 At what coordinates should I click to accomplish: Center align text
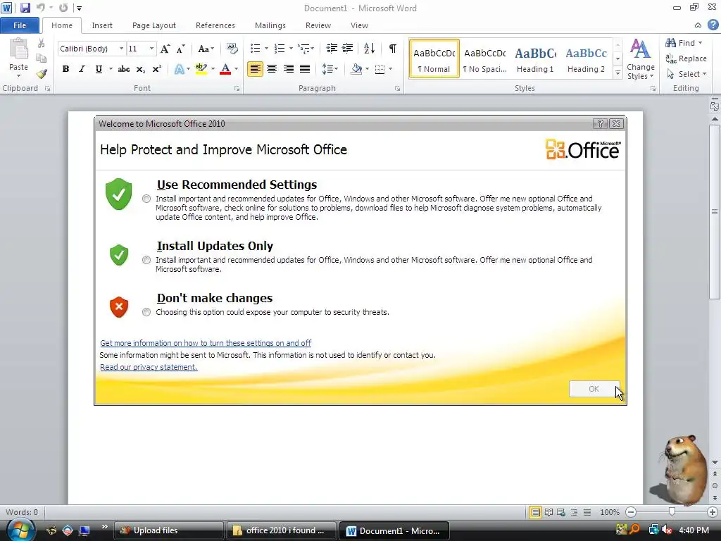272,69
